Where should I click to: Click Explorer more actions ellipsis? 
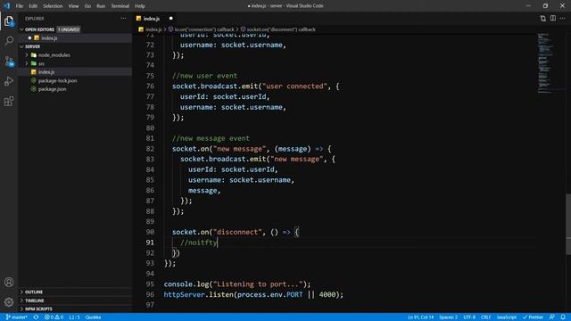(123, 18)
